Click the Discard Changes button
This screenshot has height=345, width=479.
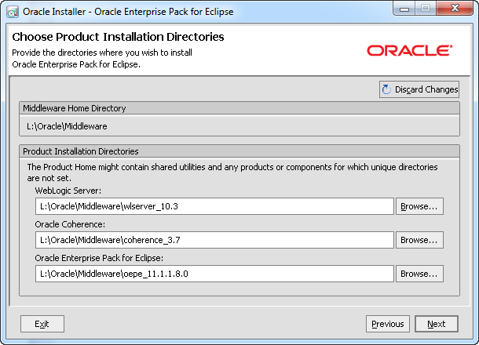419,89
